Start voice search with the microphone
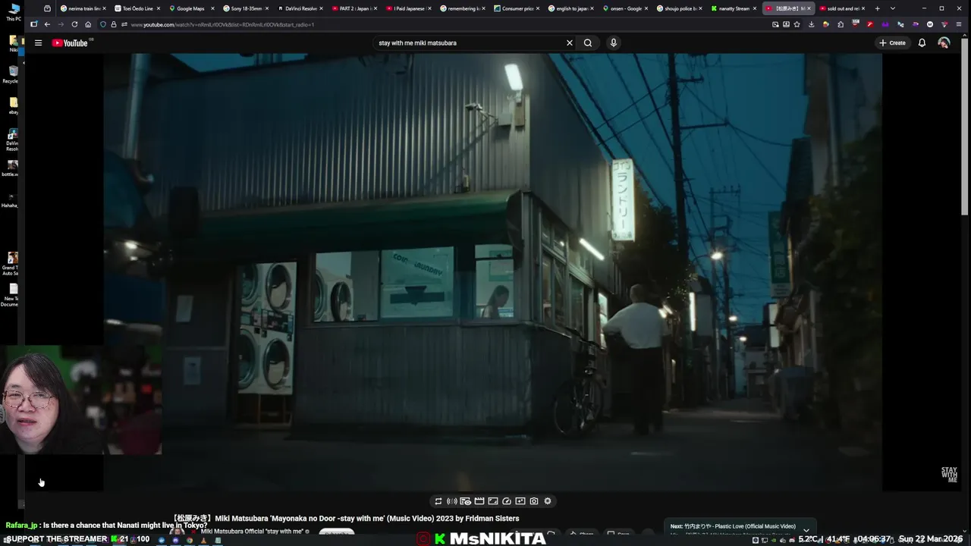Screen dimensions: 971x546 (614, 43)
